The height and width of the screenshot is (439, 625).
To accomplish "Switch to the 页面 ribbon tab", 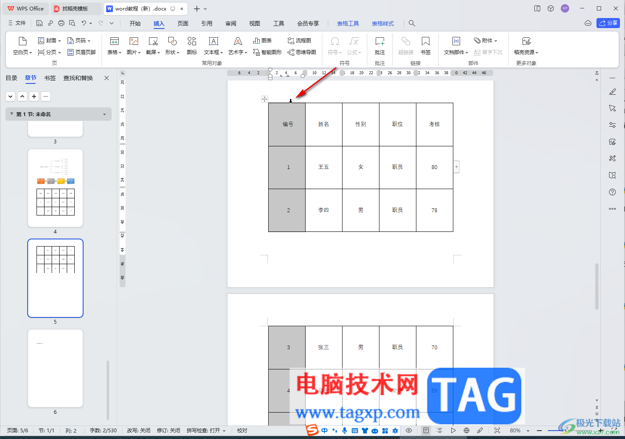I will 183,23.
